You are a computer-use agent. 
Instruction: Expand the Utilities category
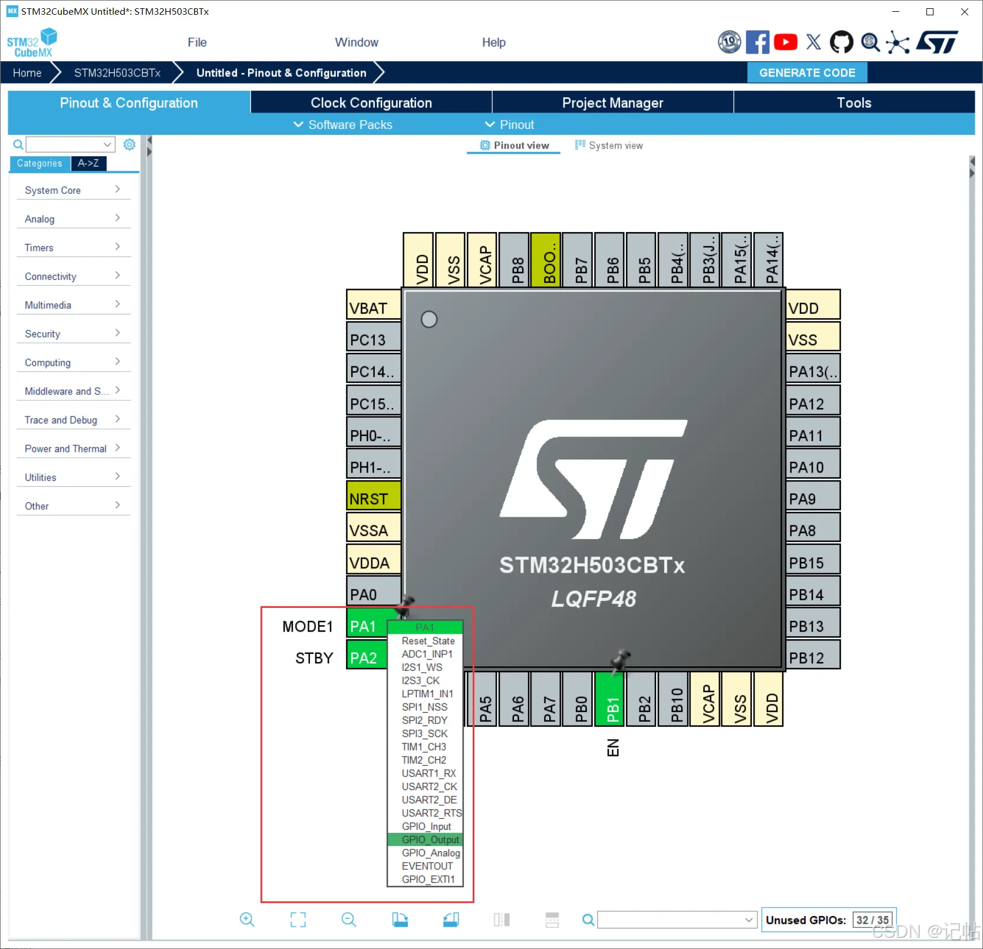(x=73, y=477)
